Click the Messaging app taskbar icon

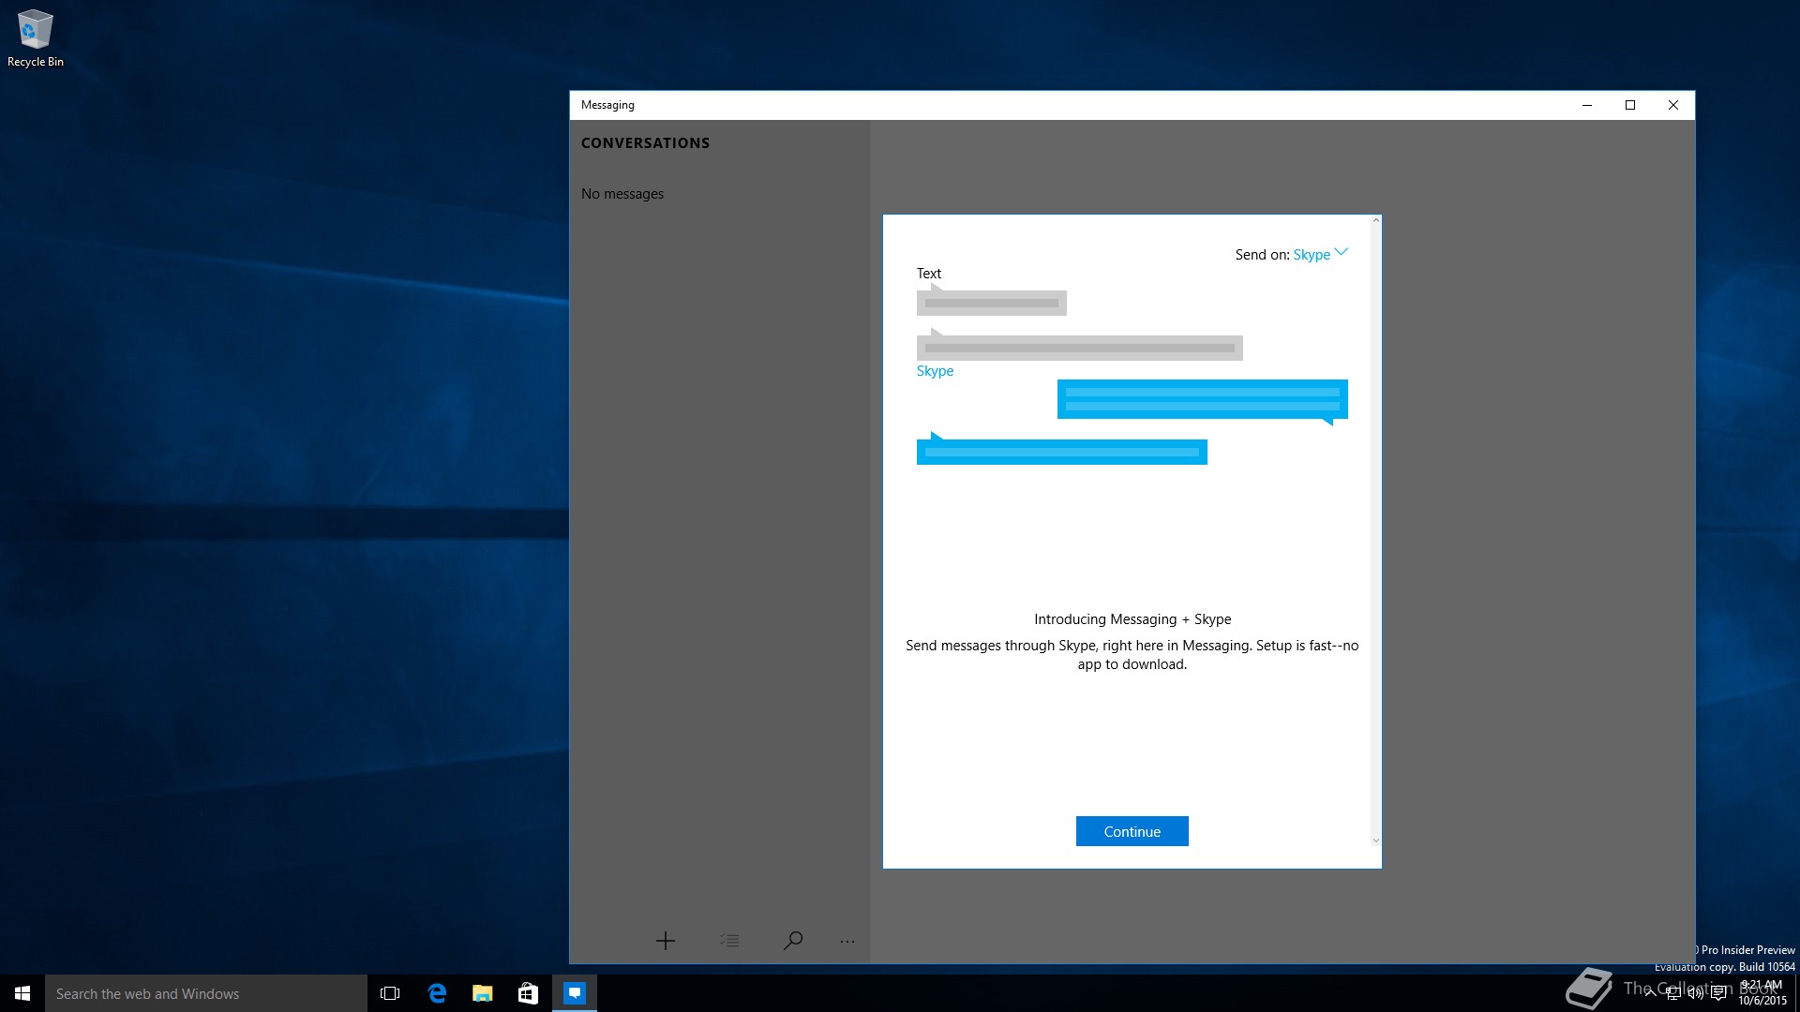tap(575, 993)
